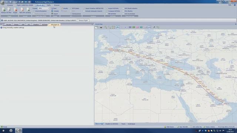This screenshot has width=237, height=133.
Task: Click the map zoom in magnifier
Action: 106,27
